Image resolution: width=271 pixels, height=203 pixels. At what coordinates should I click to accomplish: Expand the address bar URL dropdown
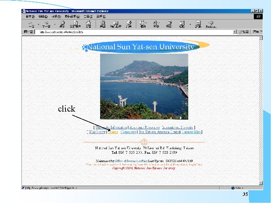pos(234,32)
